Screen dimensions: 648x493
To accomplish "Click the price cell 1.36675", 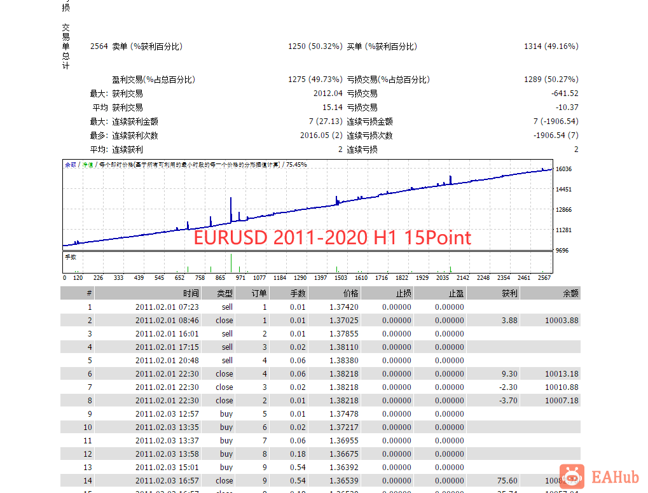I will click(x=344, y=454).
